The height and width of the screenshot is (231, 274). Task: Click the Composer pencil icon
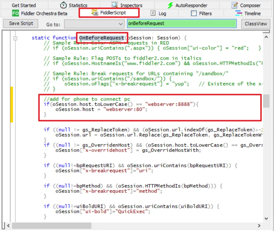pyautogui.click(x=235, y=5)
